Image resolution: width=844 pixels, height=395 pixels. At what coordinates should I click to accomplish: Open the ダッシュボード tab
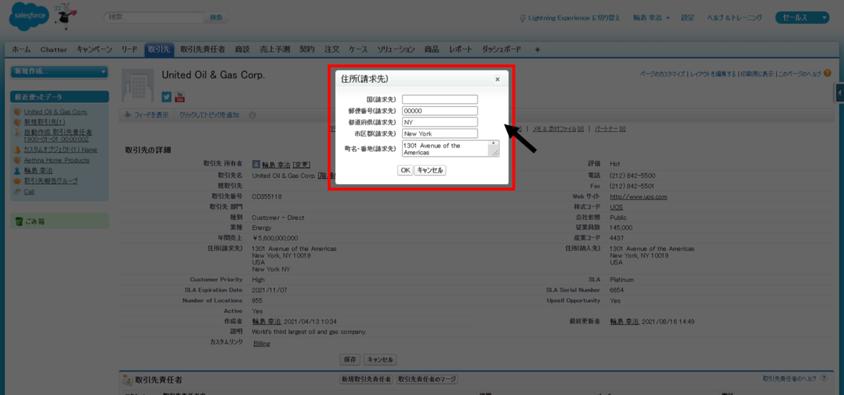[x=502, y=50]
